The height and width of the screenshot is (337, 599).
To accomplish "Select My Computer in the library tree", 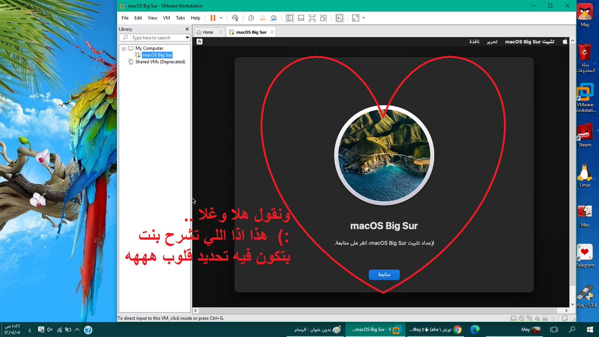I will (149, 48).
